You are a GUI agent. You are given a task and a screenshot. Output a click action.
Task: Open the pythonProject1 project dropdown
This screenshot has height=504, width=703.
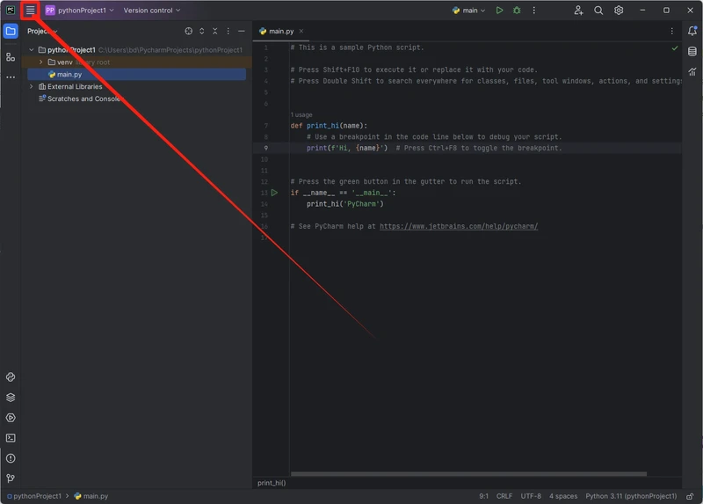point(80,11)
